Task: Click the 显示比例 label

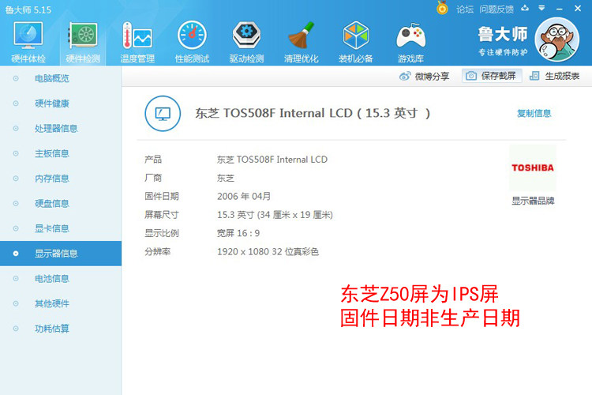Action: click(x=162, y=233)
